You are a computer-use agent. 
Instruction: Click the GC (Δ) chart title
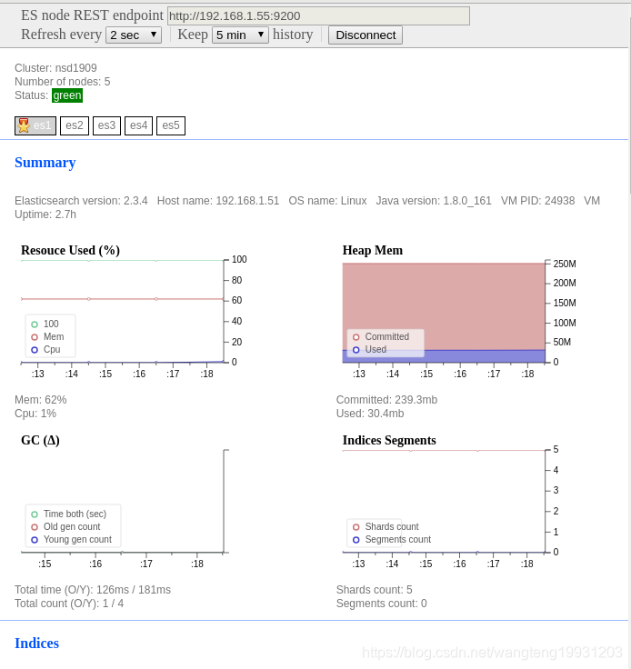click(40, 440)
